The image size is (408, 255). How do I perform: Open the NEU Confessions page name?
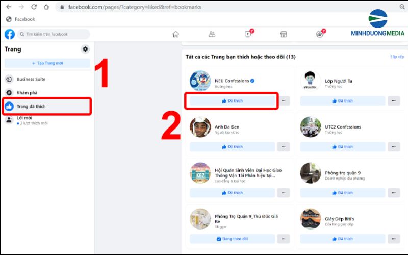click(x=232, y=81)
